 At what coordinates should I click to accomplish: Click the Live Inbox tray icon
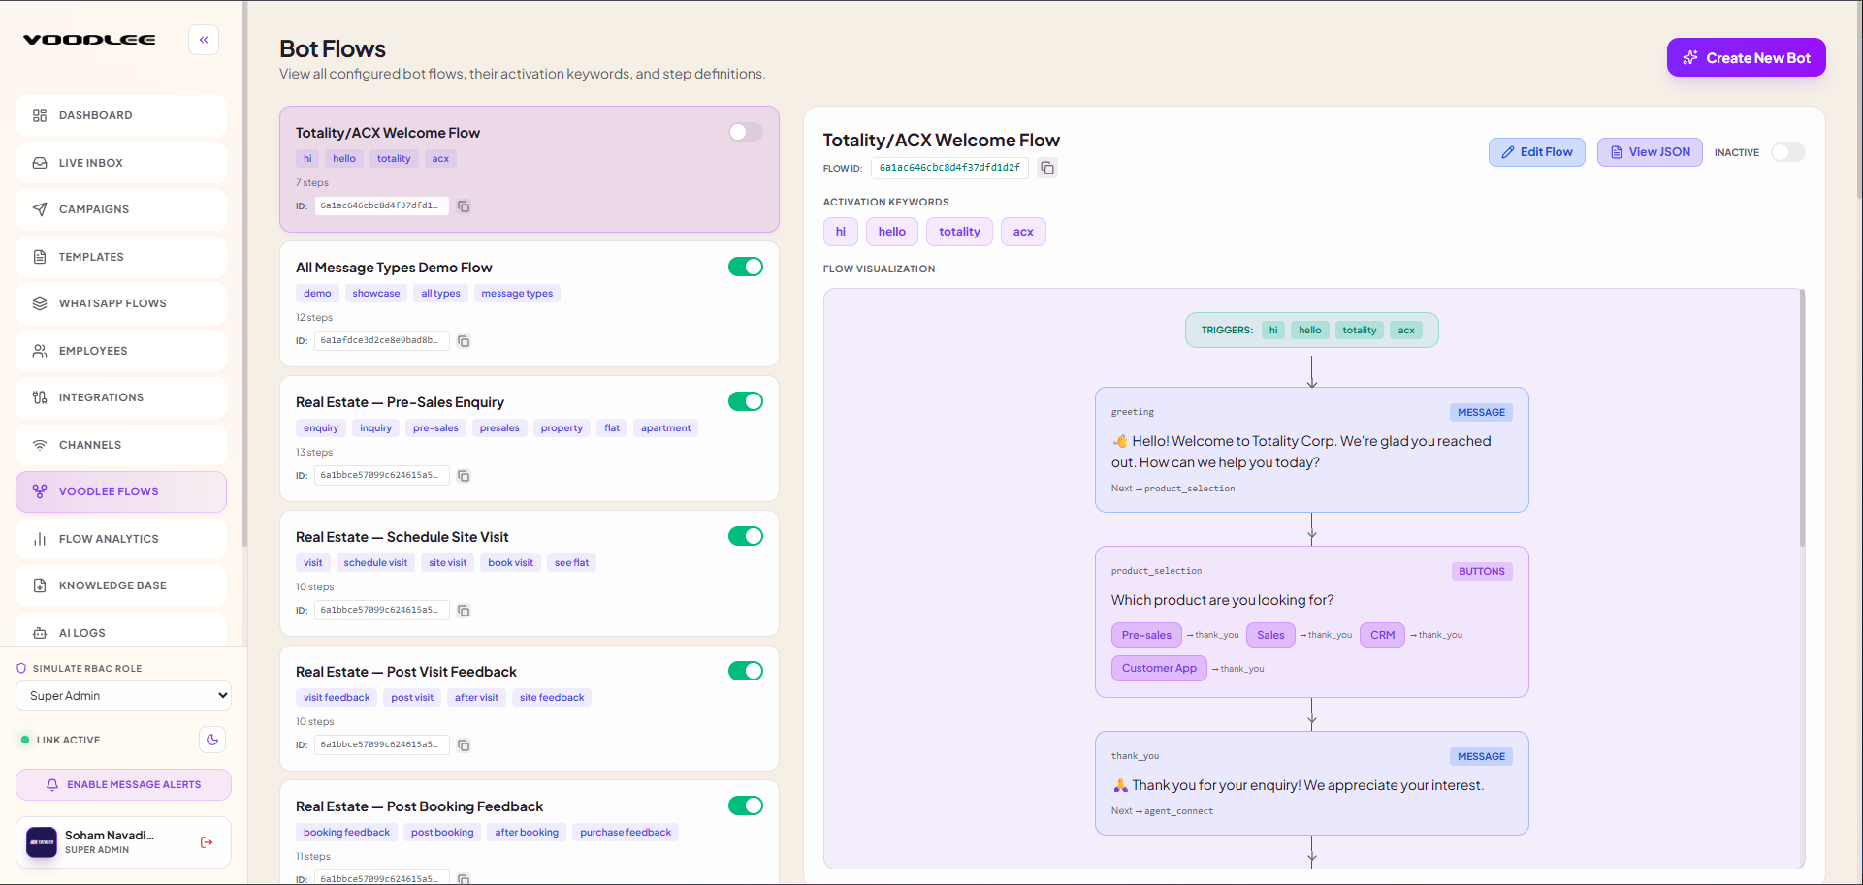click(x=40, y=163)
